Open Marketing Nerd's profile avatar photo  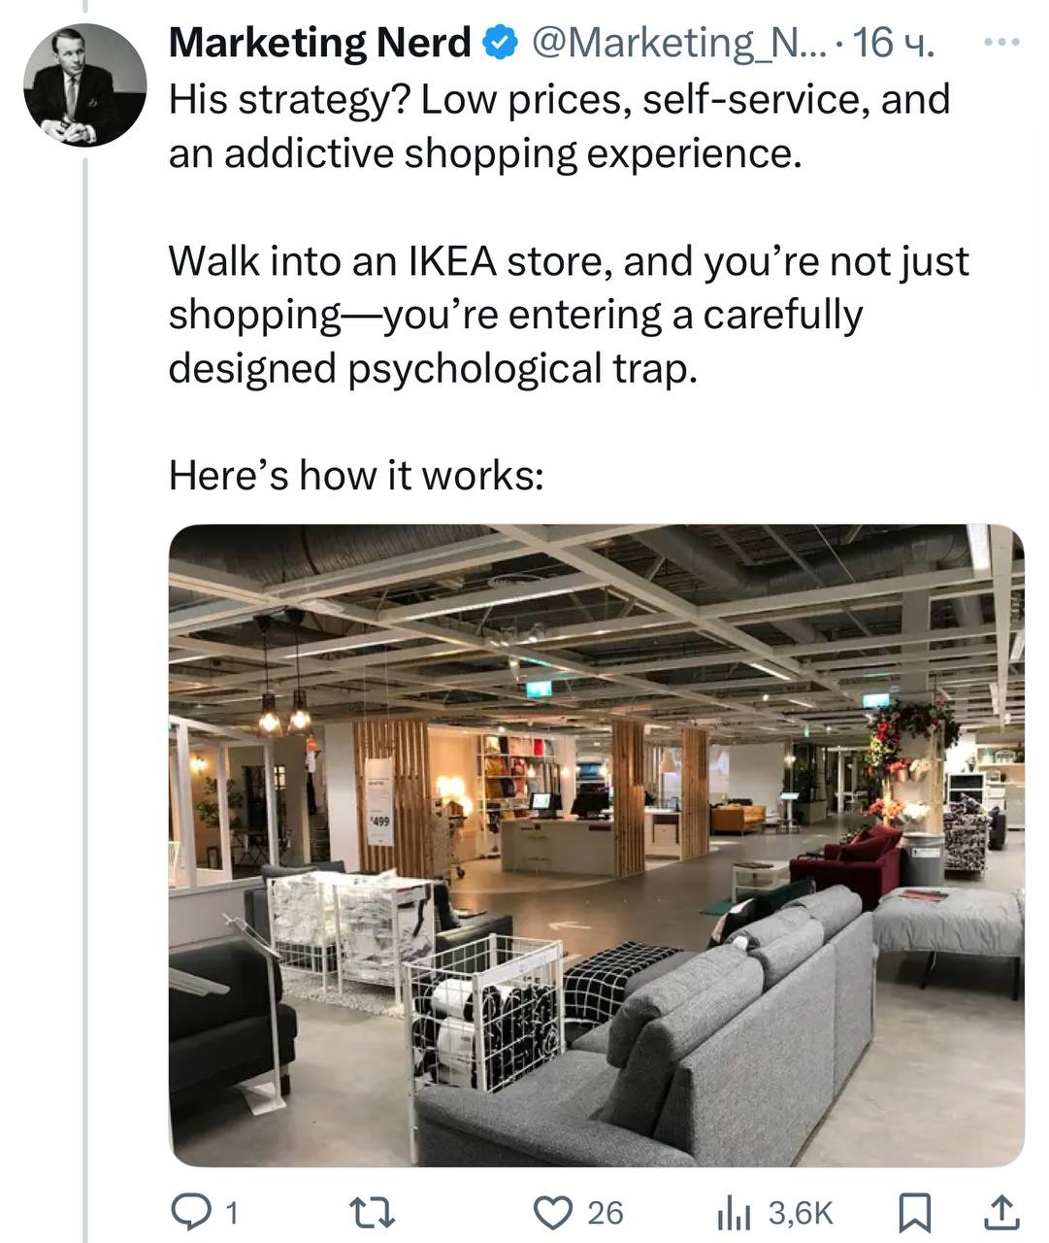pyautogui.click(x=84, y=85)
